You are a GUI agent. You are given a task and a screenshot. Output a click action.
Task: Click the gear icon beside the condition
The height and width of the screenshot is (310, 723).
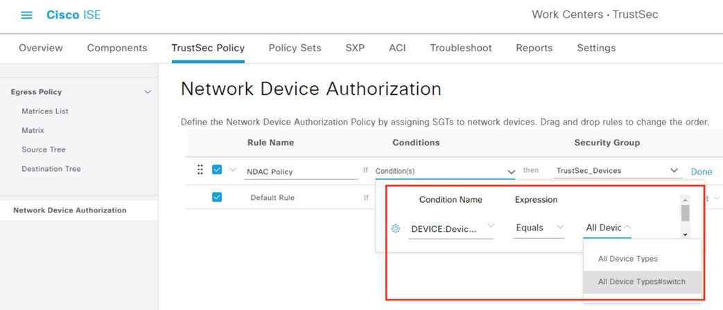[x=396, y=228]
